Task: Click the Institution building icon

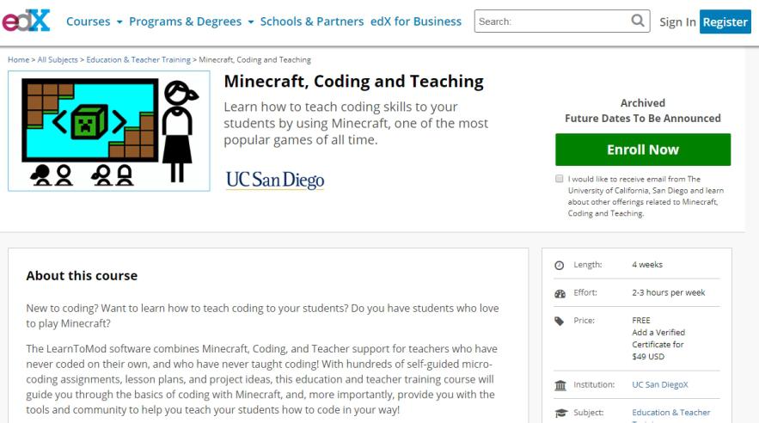Action: [560, 385]
